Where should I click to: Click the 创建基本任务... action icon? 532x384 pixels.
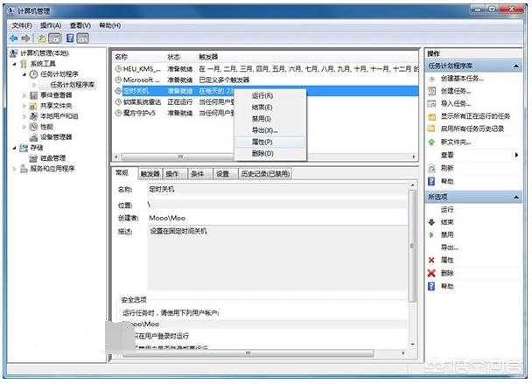coord(432,79)
